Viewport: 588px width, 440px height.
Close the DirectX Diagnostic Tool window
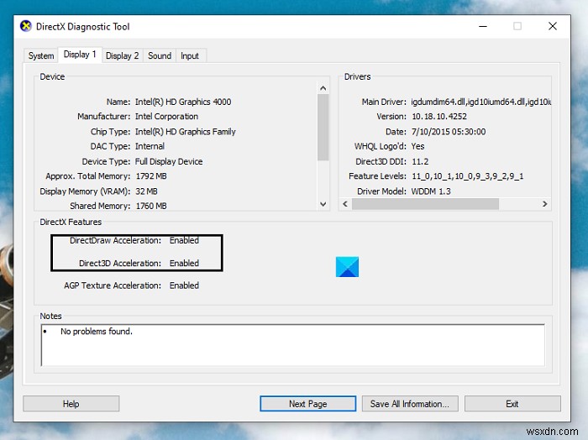click(553, 26)
